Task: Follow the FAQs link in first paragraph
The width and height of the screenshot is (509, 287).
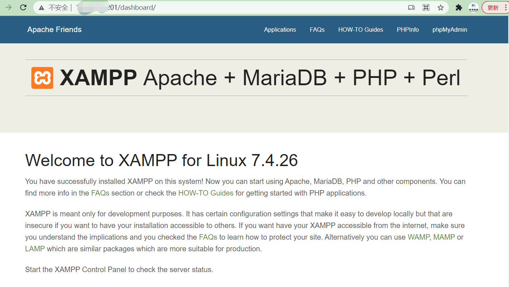Action: coord(100,193)
